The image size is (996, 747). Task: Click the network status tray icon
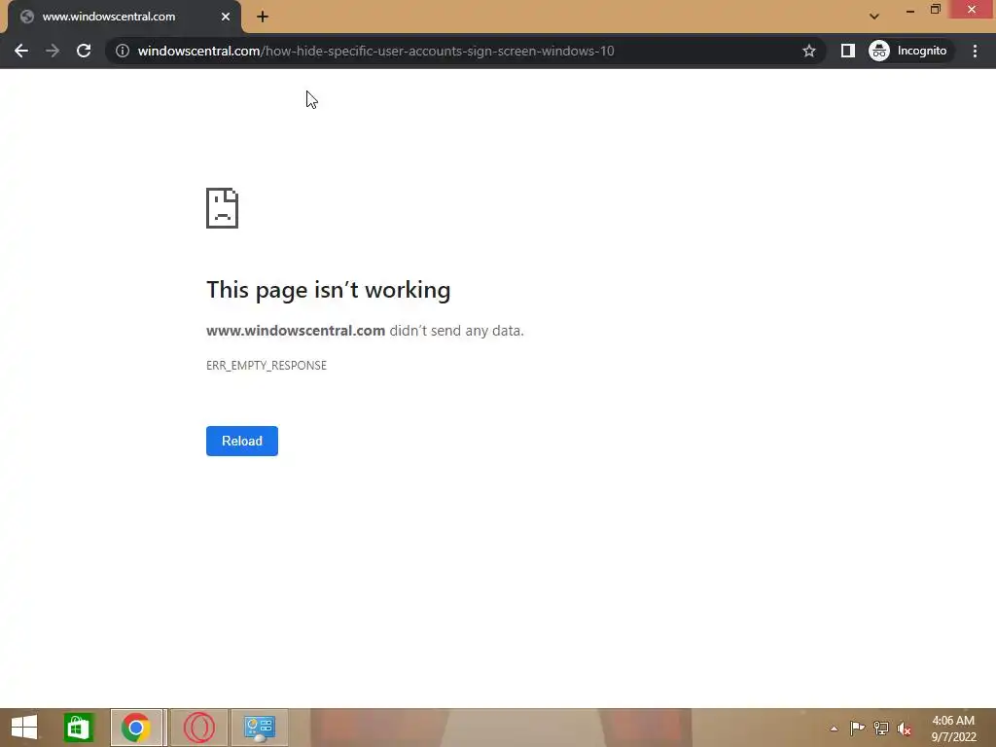(881, 729)
